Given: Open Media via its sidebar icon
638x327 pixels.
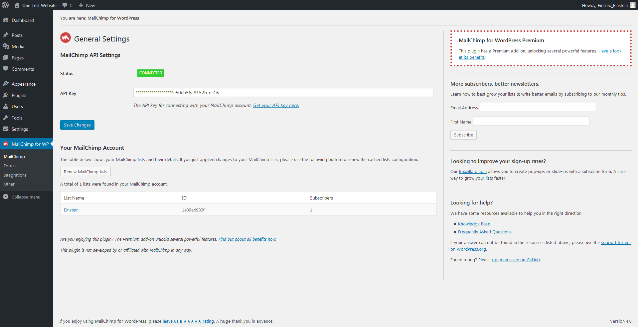Looking at the screenshot, I should tap(6, 46).
